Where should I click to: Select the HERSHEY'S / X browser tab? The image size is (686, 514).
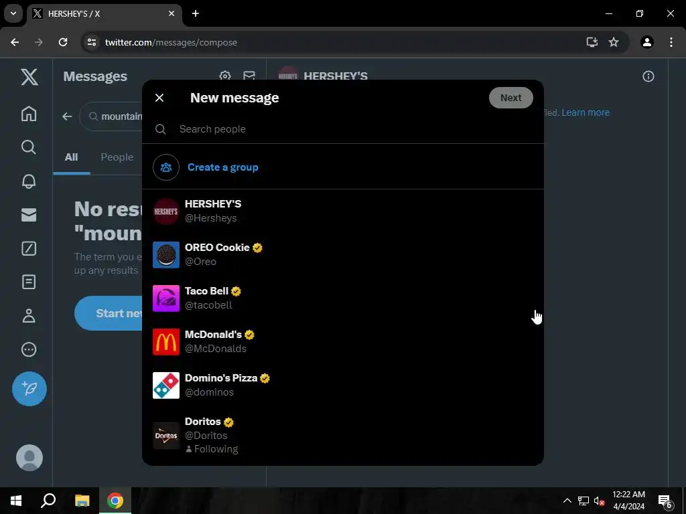105,13
